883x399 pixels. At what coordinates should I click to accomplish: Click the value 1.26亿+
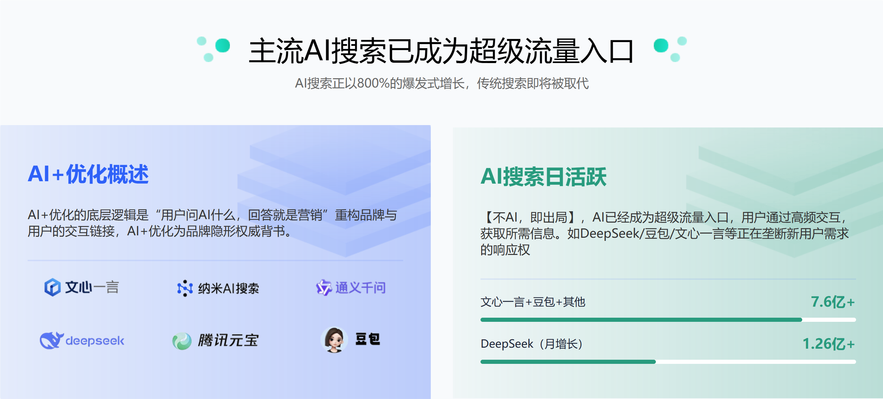point(829,344)
